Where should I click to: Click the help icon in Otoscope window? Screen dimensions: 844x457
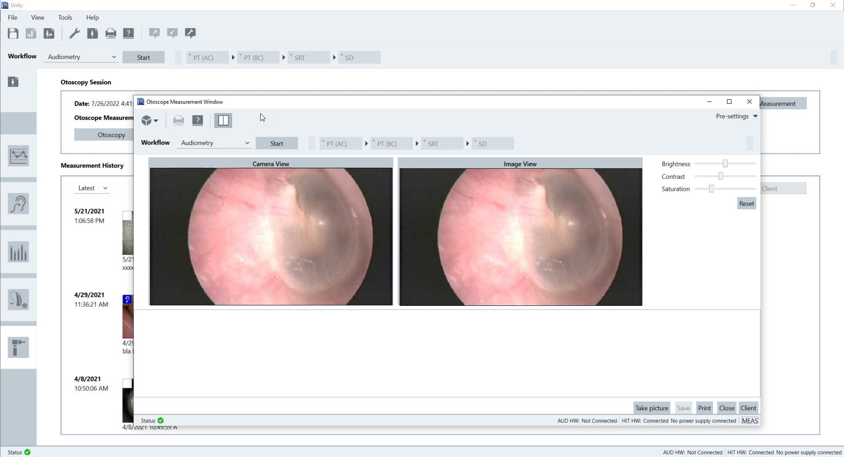point(198,120)
